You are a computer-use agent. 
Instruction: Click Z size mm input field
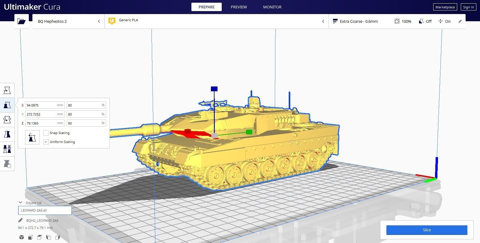[45, 123]
